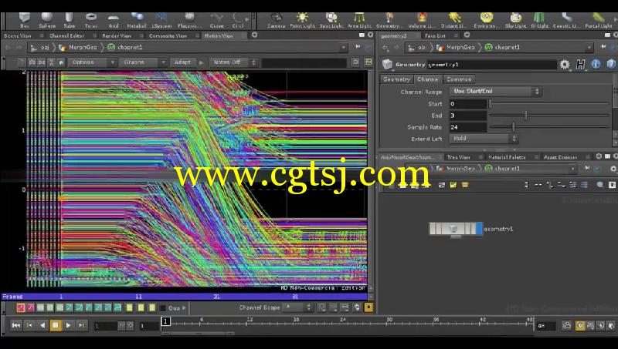
Task: Expand the Motion View path dropdown arrow
Action: (343, 47)
